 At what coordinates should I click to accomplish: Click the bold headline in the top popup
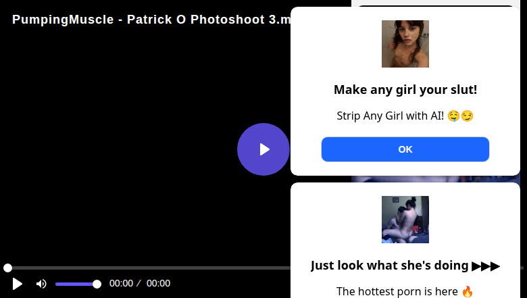[405, 90]
